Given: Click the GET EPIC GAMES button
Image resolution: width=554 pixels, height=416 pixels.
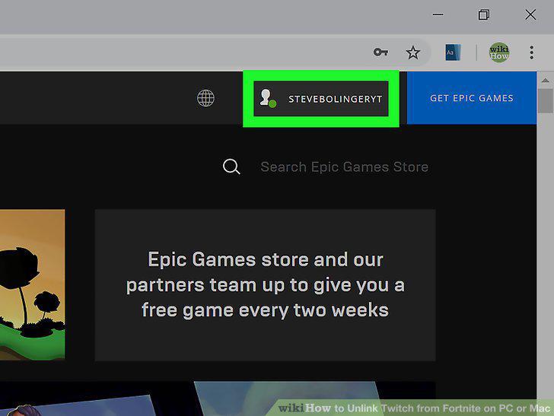Looking at the screenshot, I should tap(471, 98).
